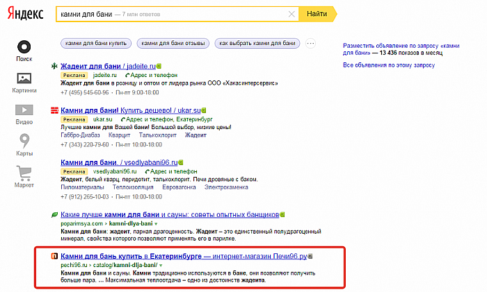Click badge icon after Печи96.ру title
Viewport: 487px width, 292px height.
[x=310, y=256]
